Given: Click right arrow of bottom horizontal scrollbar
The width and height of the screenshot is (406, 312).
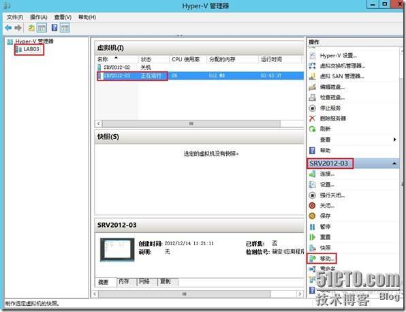Looking at the screenshot, I should click(x=300, y=294).
